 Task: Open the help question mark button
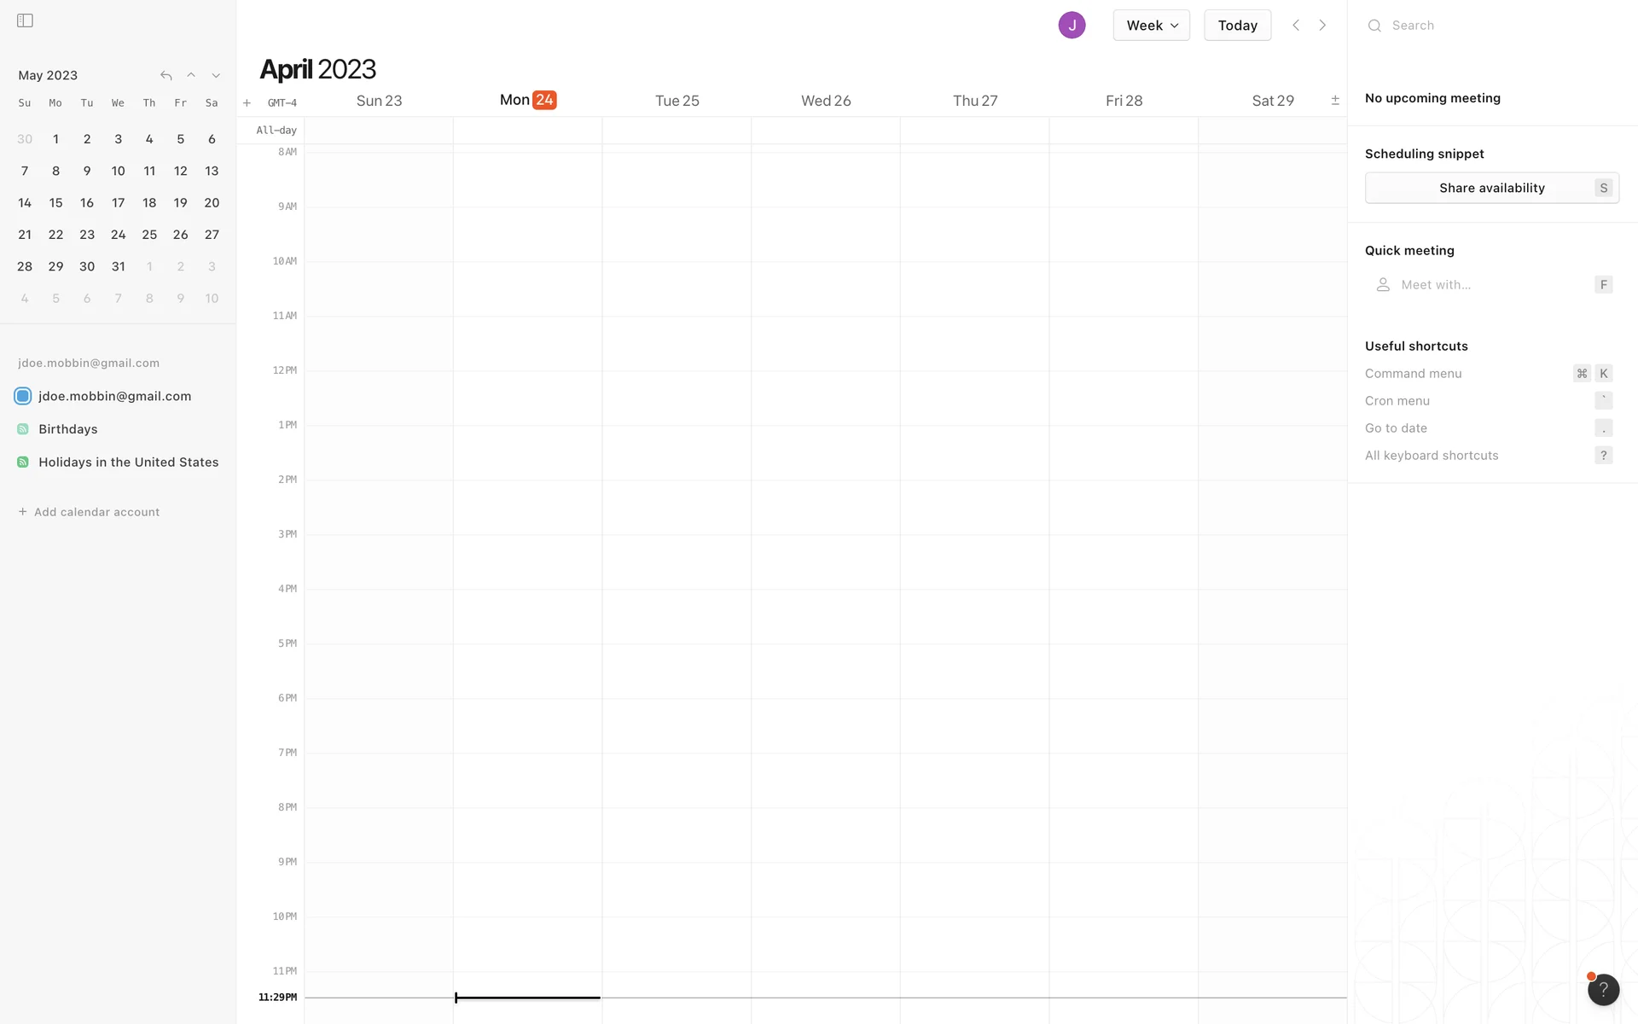pyautogui.click(x=1603, y=989)
